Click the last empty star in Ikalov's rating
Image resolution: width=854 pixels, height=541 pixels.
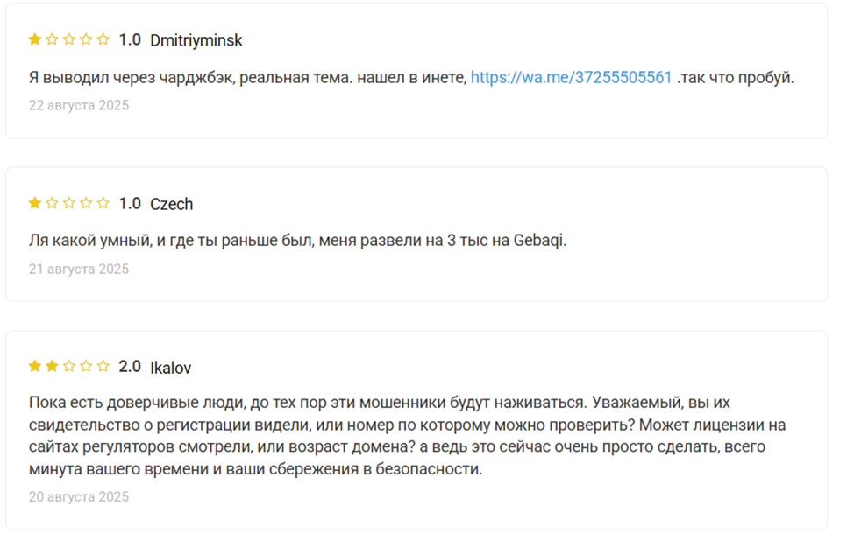[103, 367]
